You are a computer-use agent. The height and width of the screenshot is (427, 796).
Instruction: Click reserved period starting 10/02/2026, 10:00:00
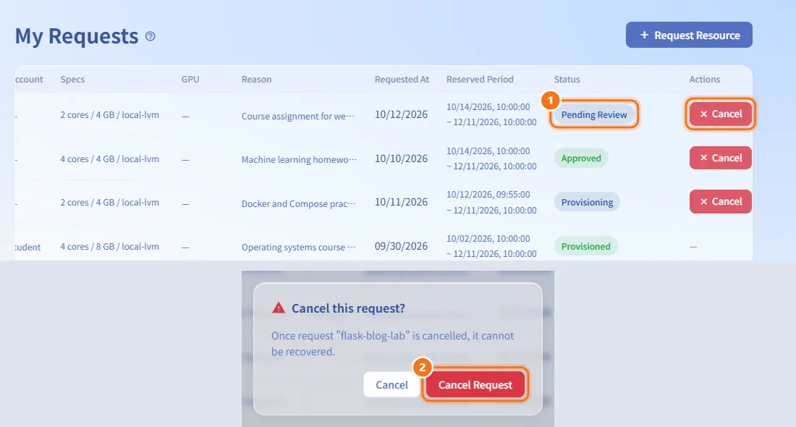click(491, 246)
